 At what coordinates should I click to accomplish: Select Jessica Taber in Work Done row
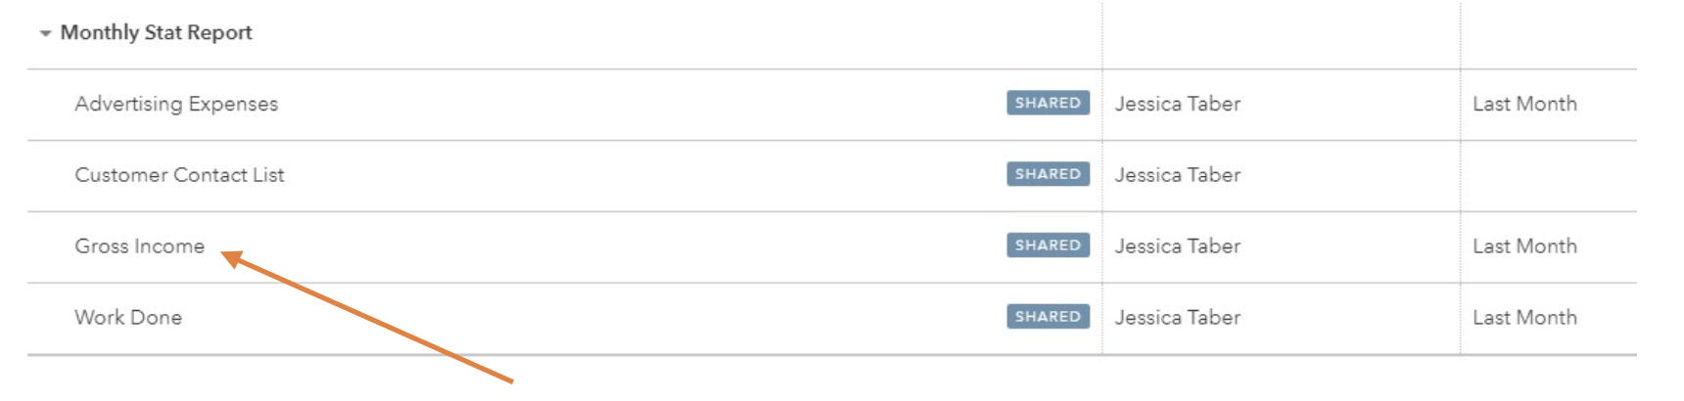point(1178,318)
